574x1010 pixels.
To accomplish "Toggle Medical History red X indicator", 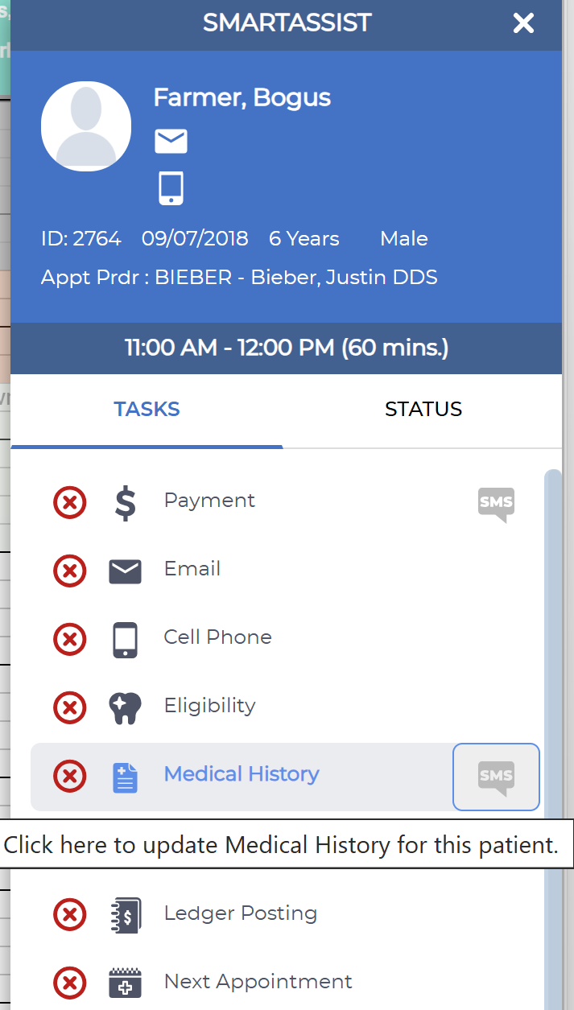I will click(70, 776).
